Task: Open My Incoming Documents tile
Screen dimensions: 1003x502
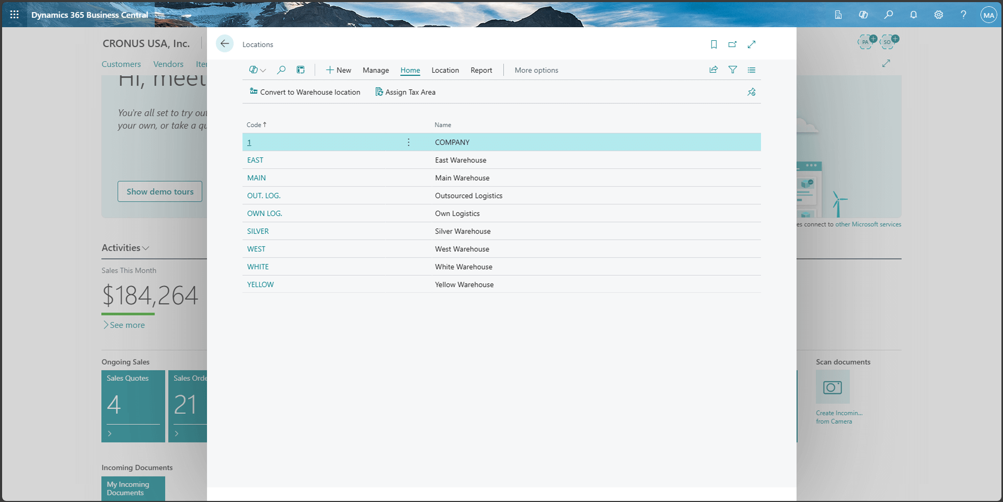Action: (x=133, y=488)
